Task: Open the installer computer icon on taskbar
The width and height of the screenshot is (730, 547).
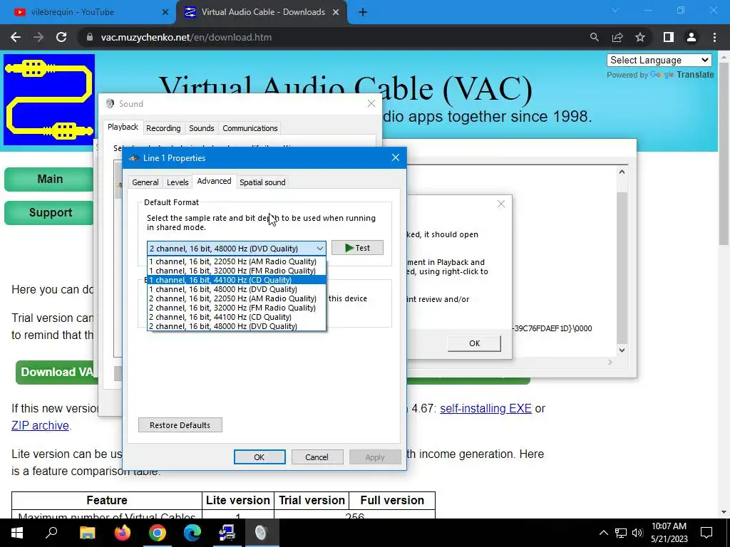Action: coord(227,533)
